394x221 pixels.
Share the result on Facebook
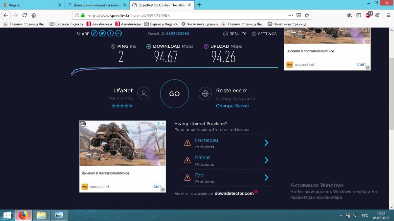(x=110, y=33)
